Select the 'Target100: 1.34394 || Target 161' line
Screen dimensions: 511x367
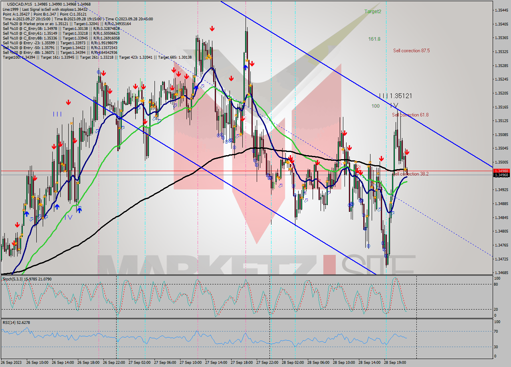tap(97, 57)
